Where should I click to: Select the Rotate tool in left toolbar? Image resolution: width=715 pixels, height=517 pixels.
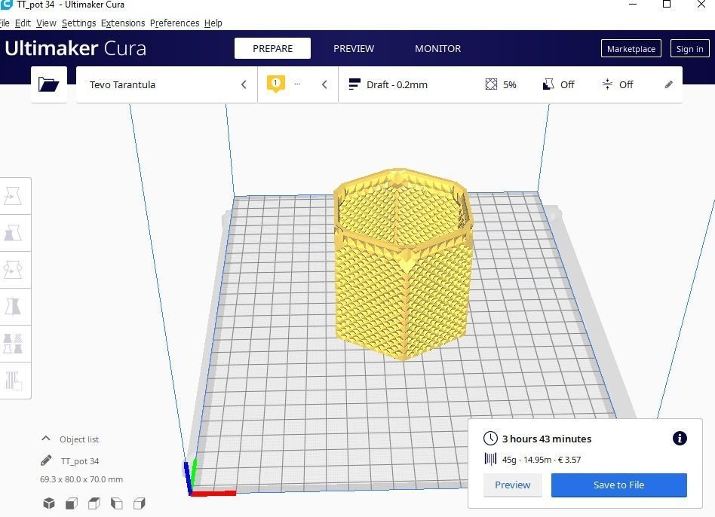14,270
